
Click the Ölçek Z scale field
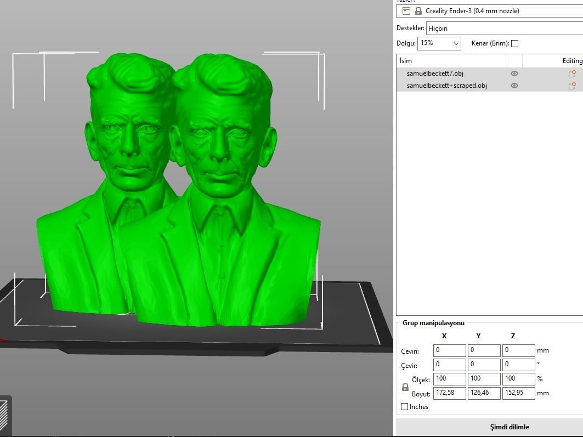click(519, 379)
